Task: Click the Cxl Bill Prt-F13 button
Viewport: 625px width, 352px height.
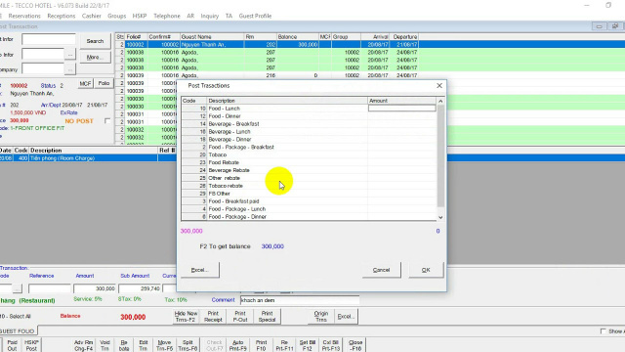Action: point(331,345)
